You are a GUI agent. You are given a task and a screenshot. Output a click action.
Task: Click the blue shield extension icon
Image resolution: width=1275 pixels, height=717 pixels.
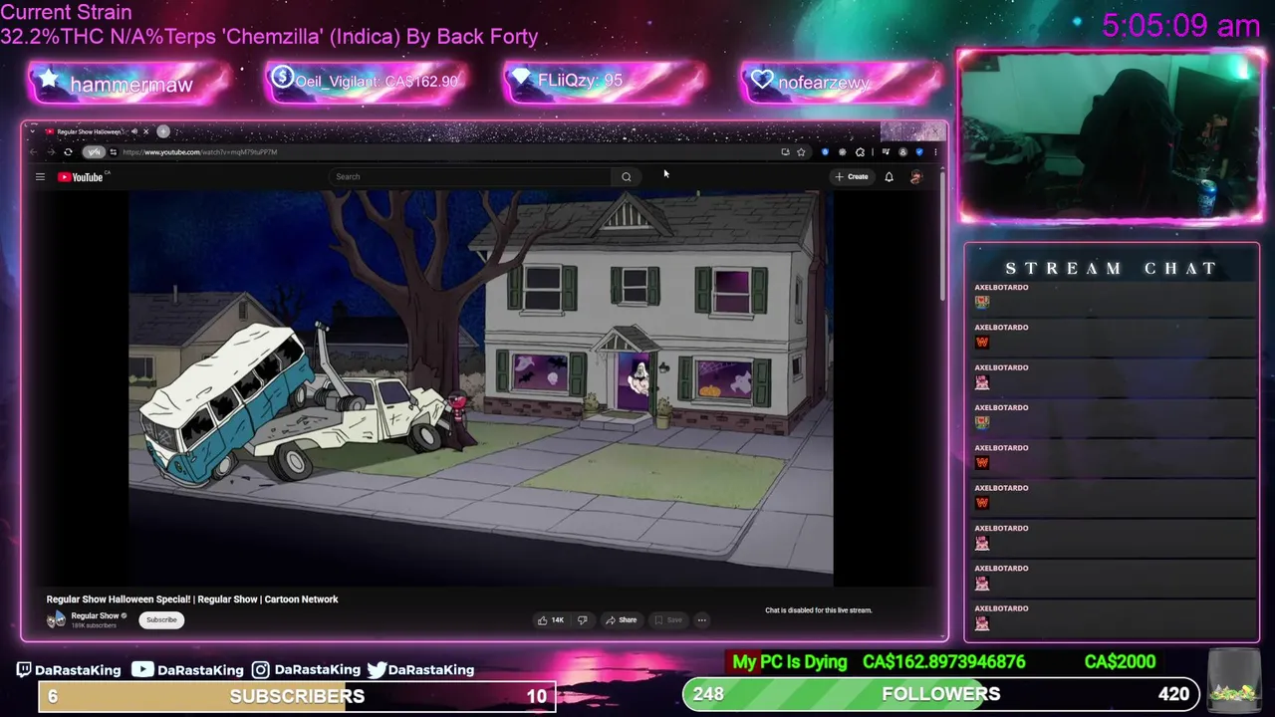[x=825, y=152]
